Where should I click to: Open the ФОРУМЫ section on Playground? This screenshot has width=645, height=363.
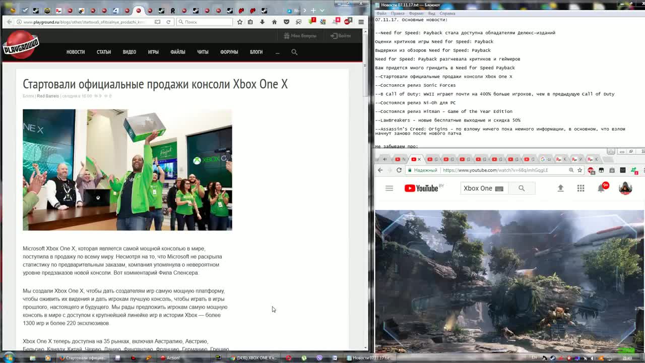click(x=229, y=52)
